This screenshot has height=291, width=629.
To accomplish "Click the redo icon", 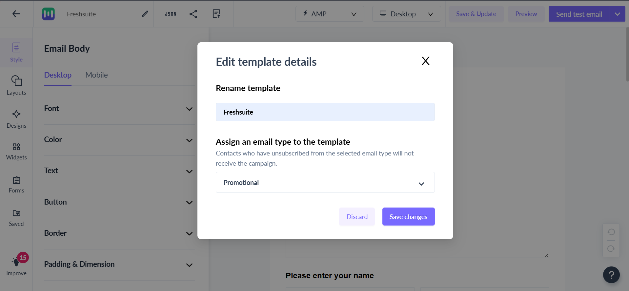I will (611, 249).
